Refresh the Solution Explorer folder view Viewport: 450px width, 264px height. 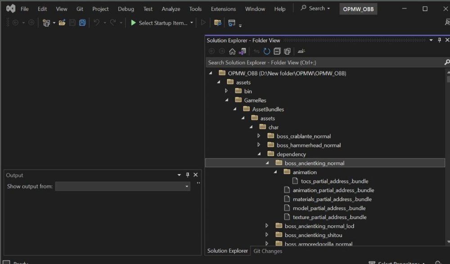point(267,51)
